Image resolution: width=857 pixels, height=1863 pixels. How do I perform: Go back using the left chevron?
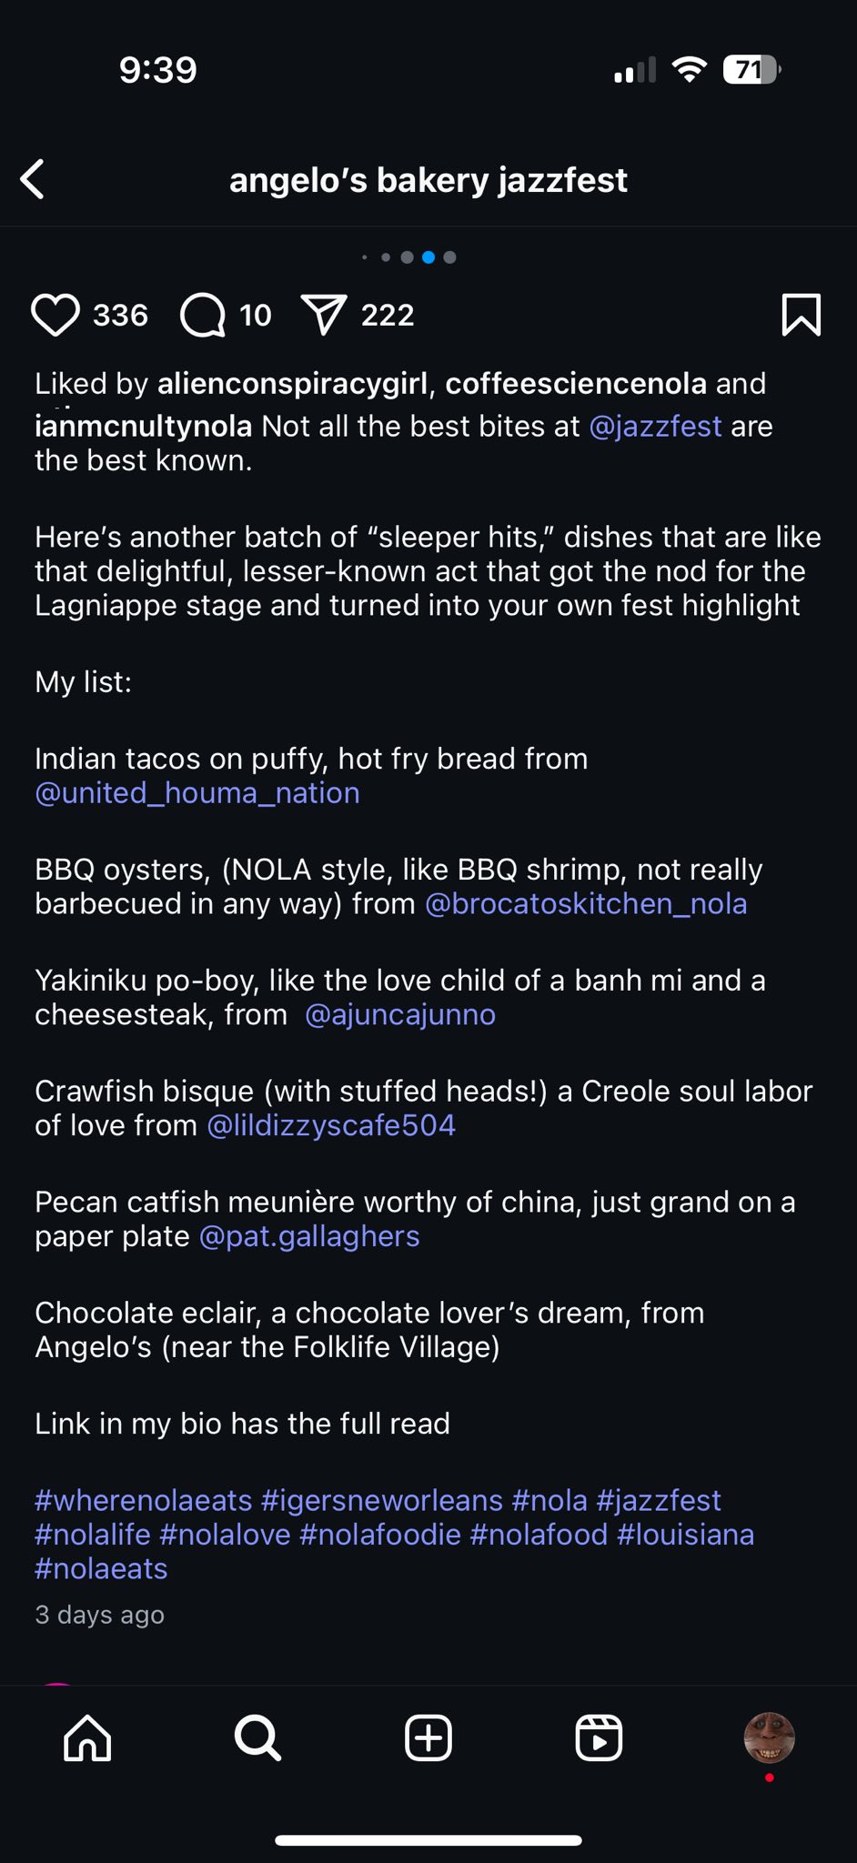[x=33, y=179]
